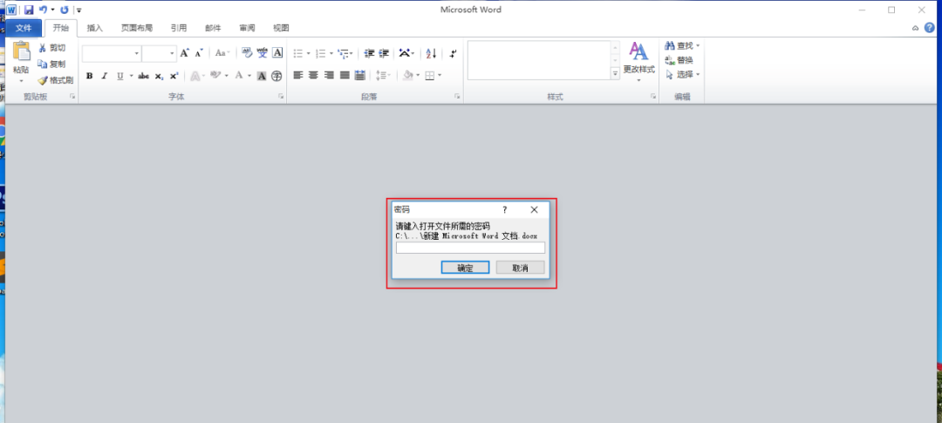Open the font size dropdown
This screenshot has width=942, height=423.
pyautogui.click(x=172, y=54)
